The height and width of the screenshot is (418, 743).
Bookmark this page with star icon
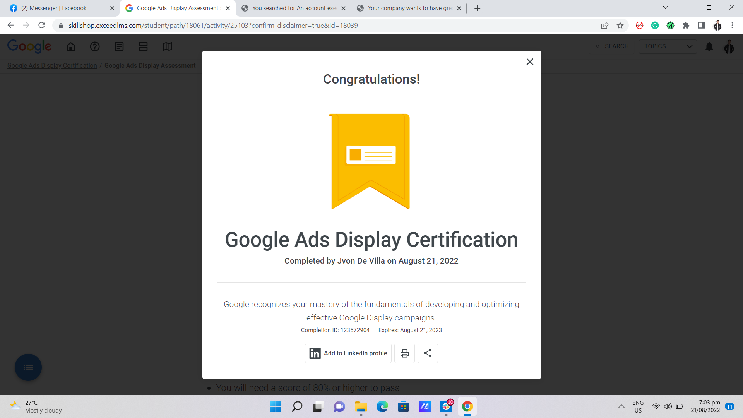pos(620,26)
